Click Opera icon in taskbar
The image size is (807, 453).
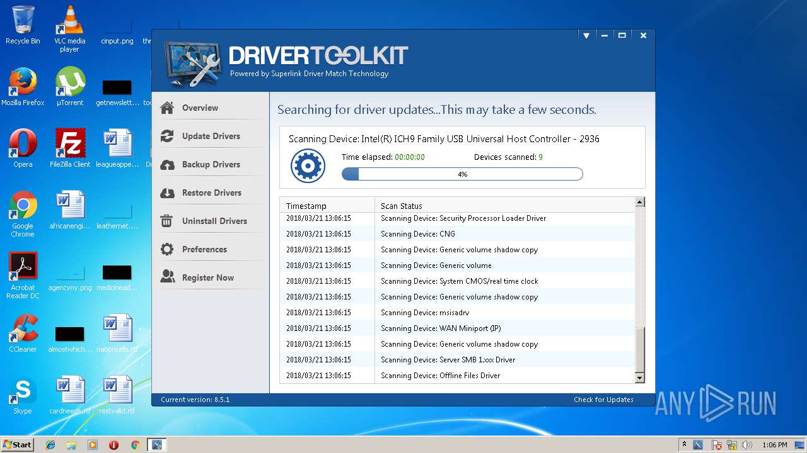coord(113,445)
